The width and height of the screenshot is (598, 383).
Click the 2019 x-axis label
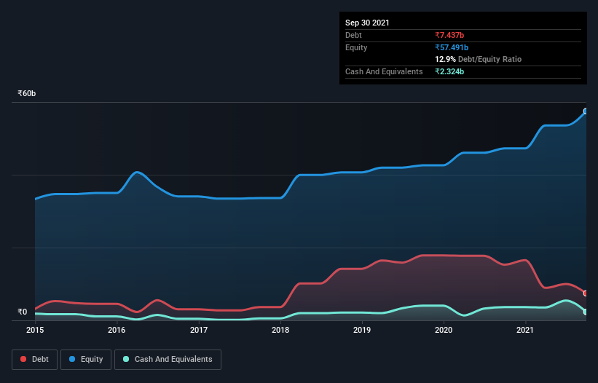[x=362, y=330]
